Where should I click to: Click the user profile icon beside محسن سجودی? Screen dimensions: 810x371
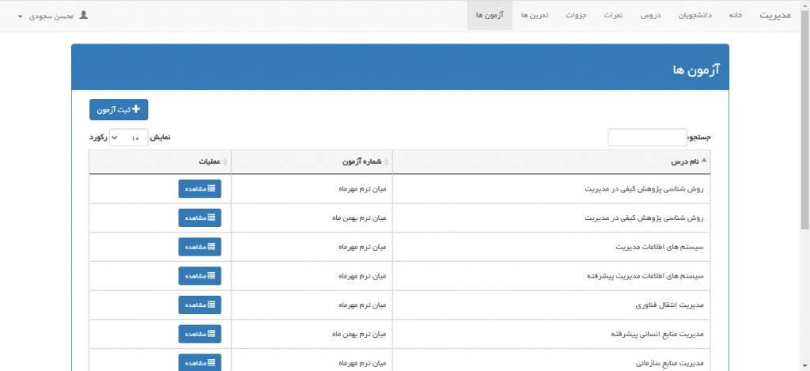click(83, 15)
